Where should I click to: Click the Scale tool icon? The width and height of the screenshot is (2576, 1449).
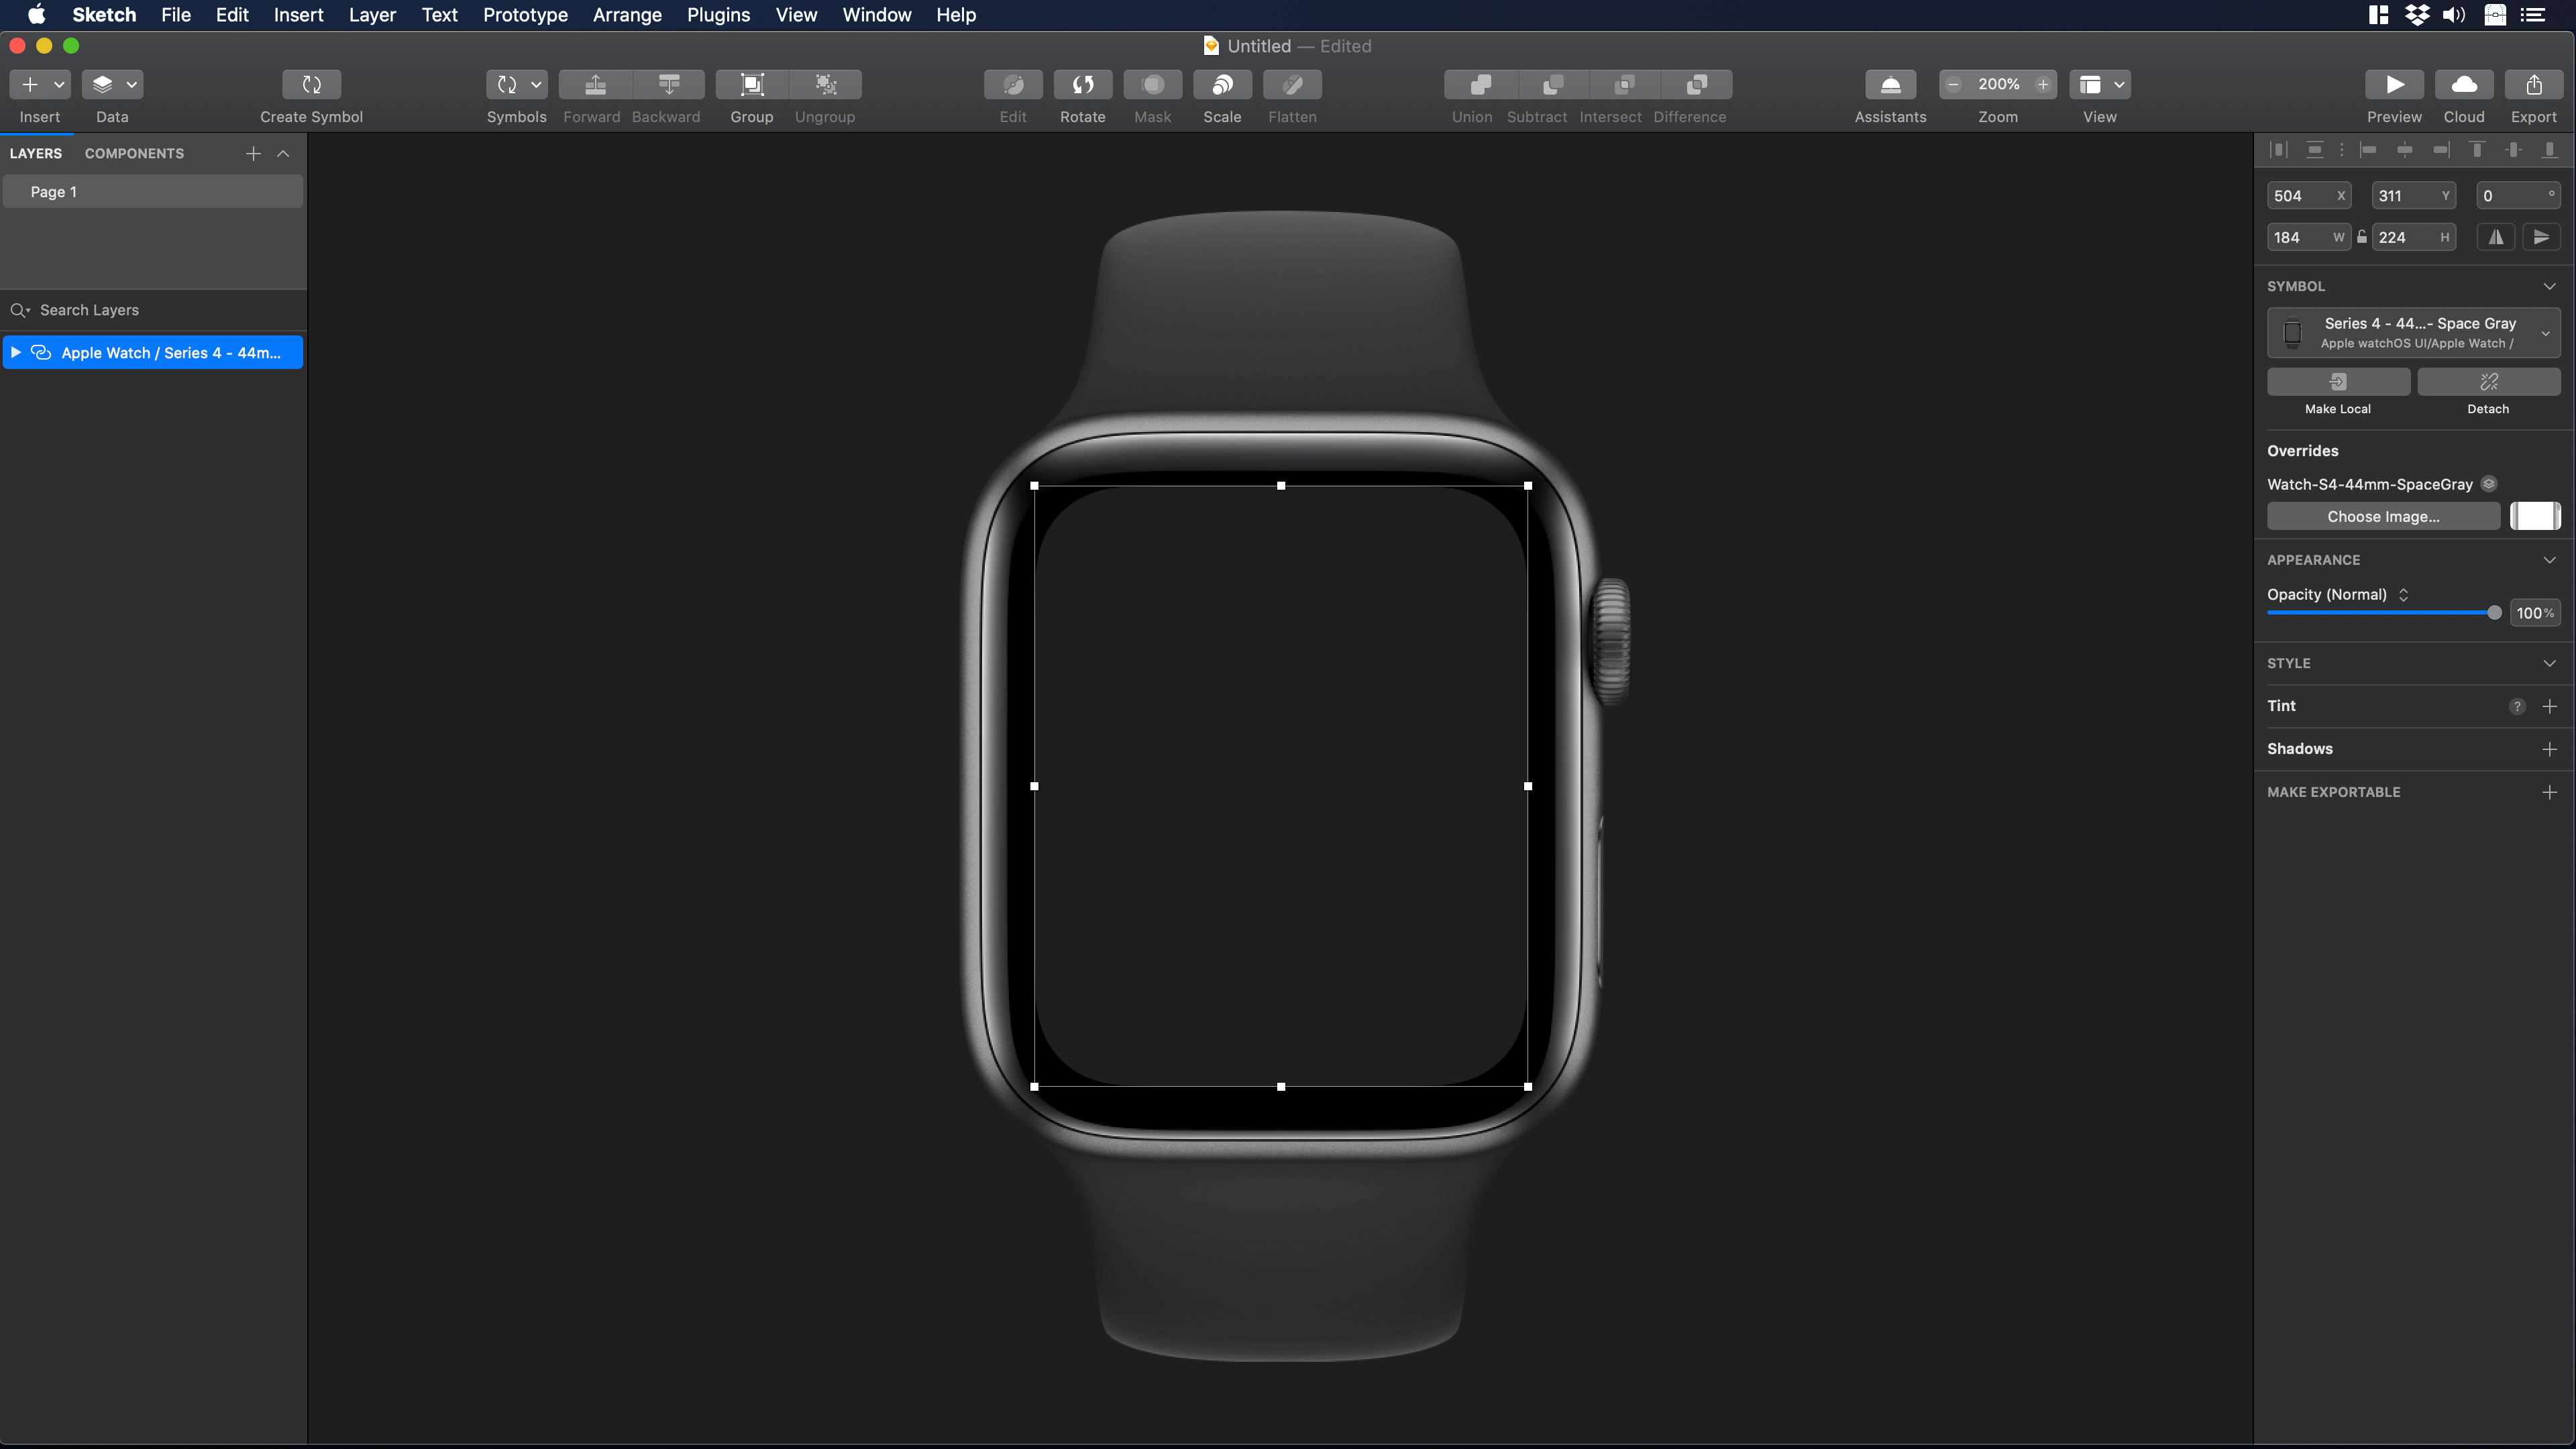(x=1222, y=85)
